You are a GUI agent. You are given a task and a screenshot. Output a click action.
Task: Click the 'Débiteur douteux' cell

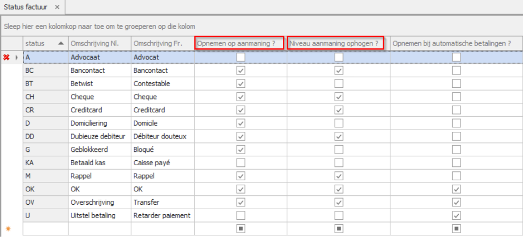tap(163, 136)
